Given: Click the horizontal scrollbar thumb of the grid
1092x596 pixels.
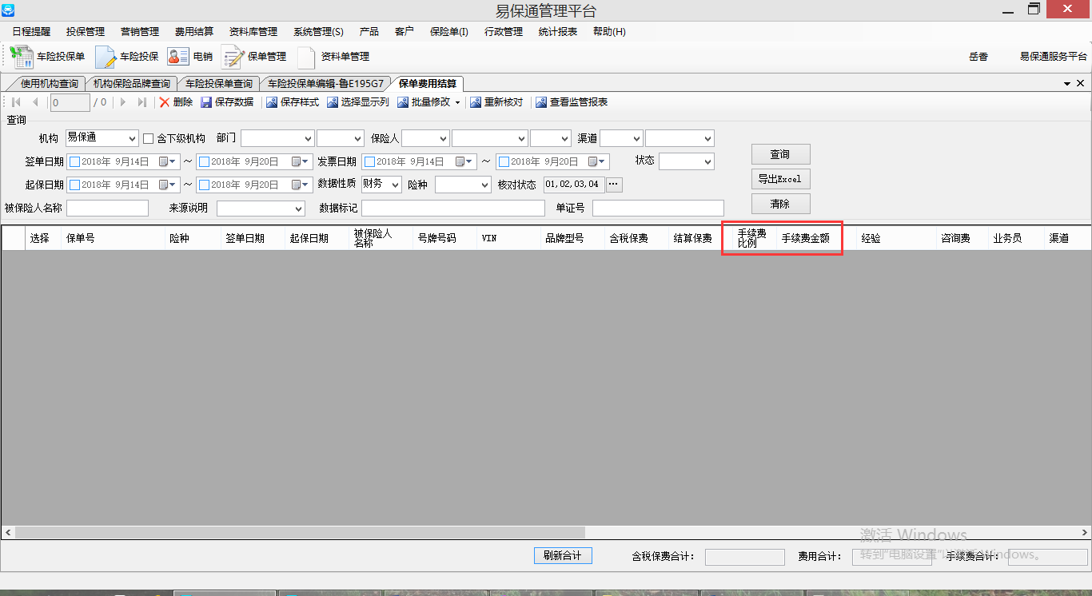Looking at the screenshot, I should coord(300,531).
